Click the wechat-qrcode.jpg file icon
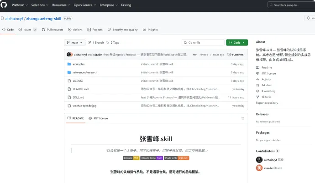Image resolution: width=315 pixels, height=183 pixels. [69, 106]
